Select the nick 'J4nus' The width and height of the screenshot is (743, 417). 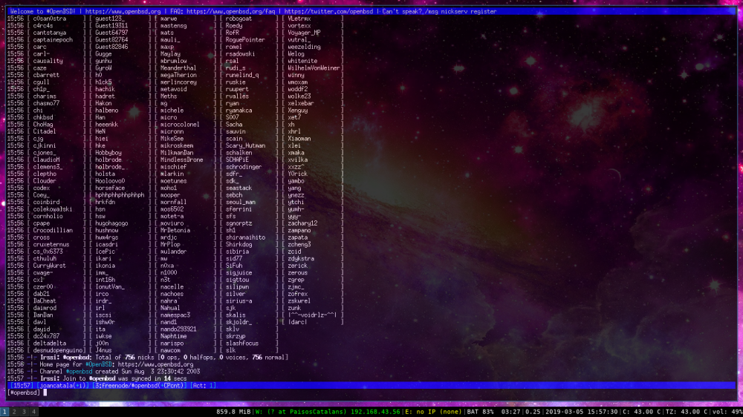click(103, 350)
